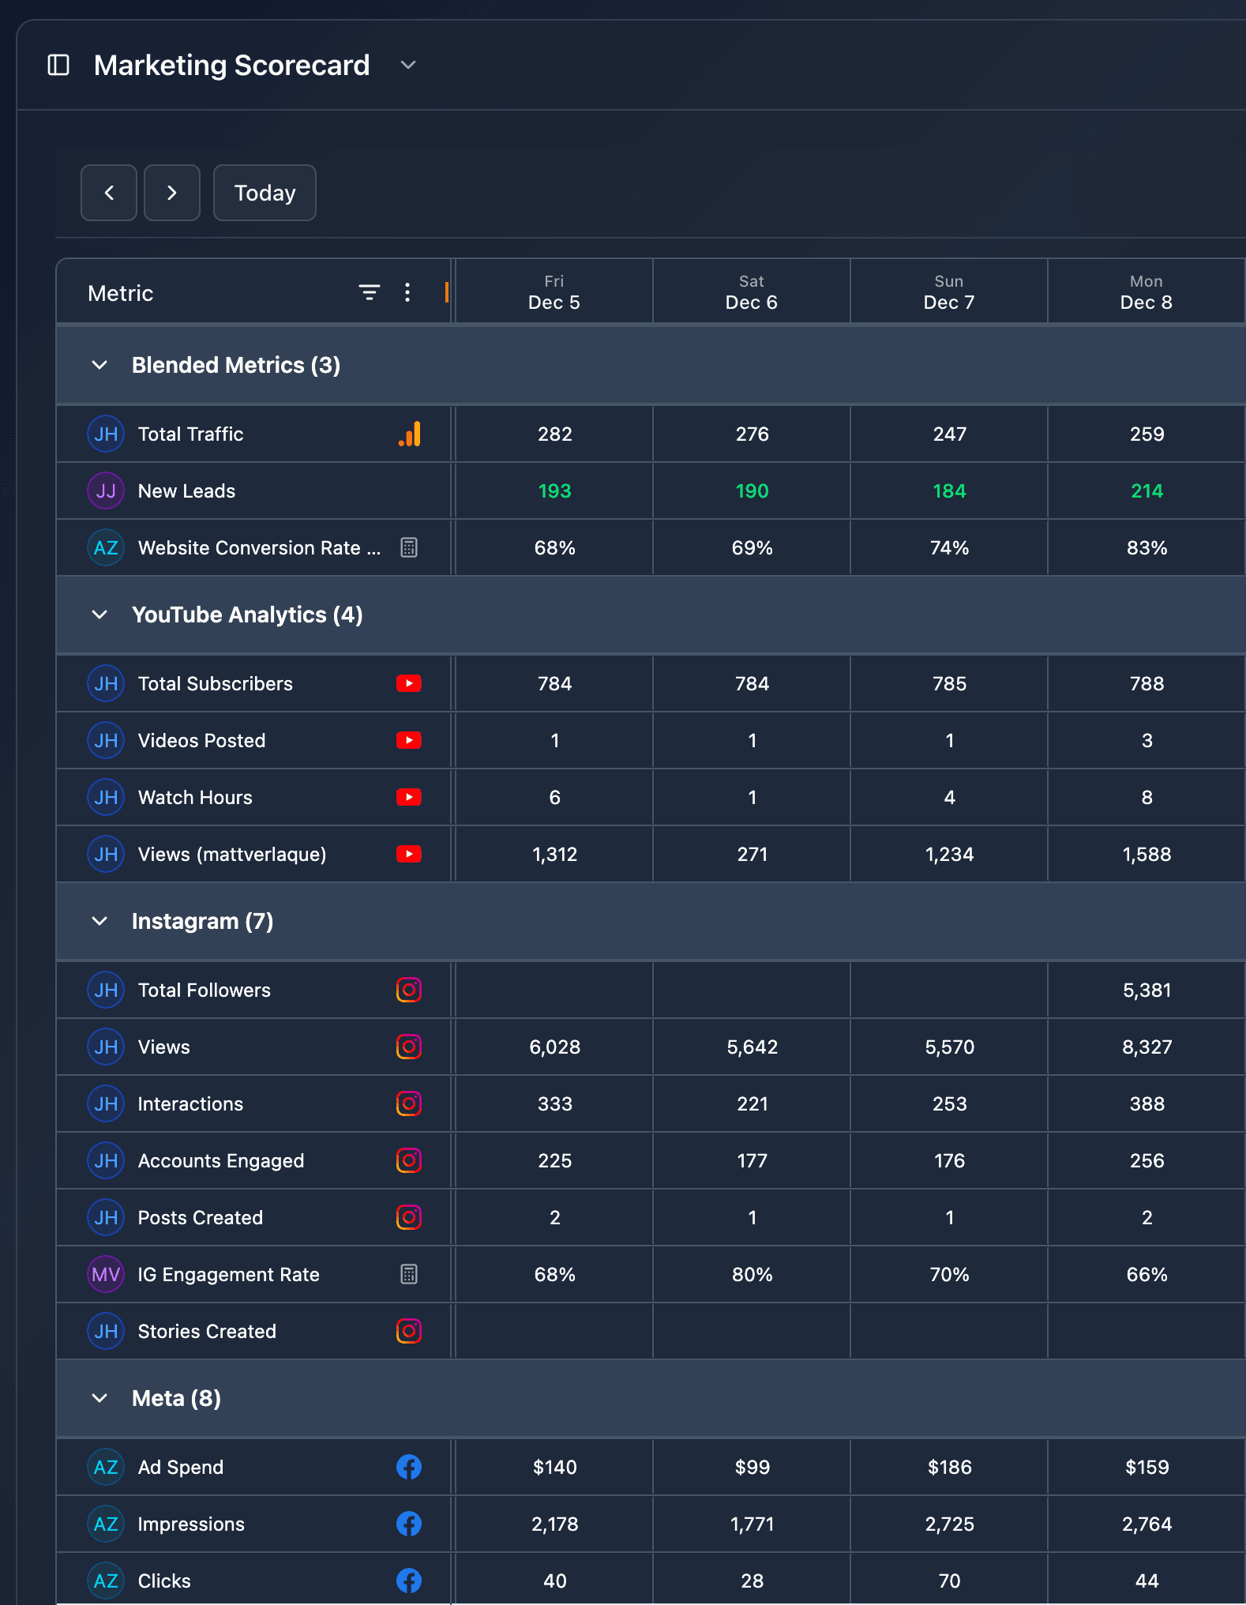This screenshot has height=1605, width=1246.
Task: Collapse the Meta group
Action: click(99, 1398)
